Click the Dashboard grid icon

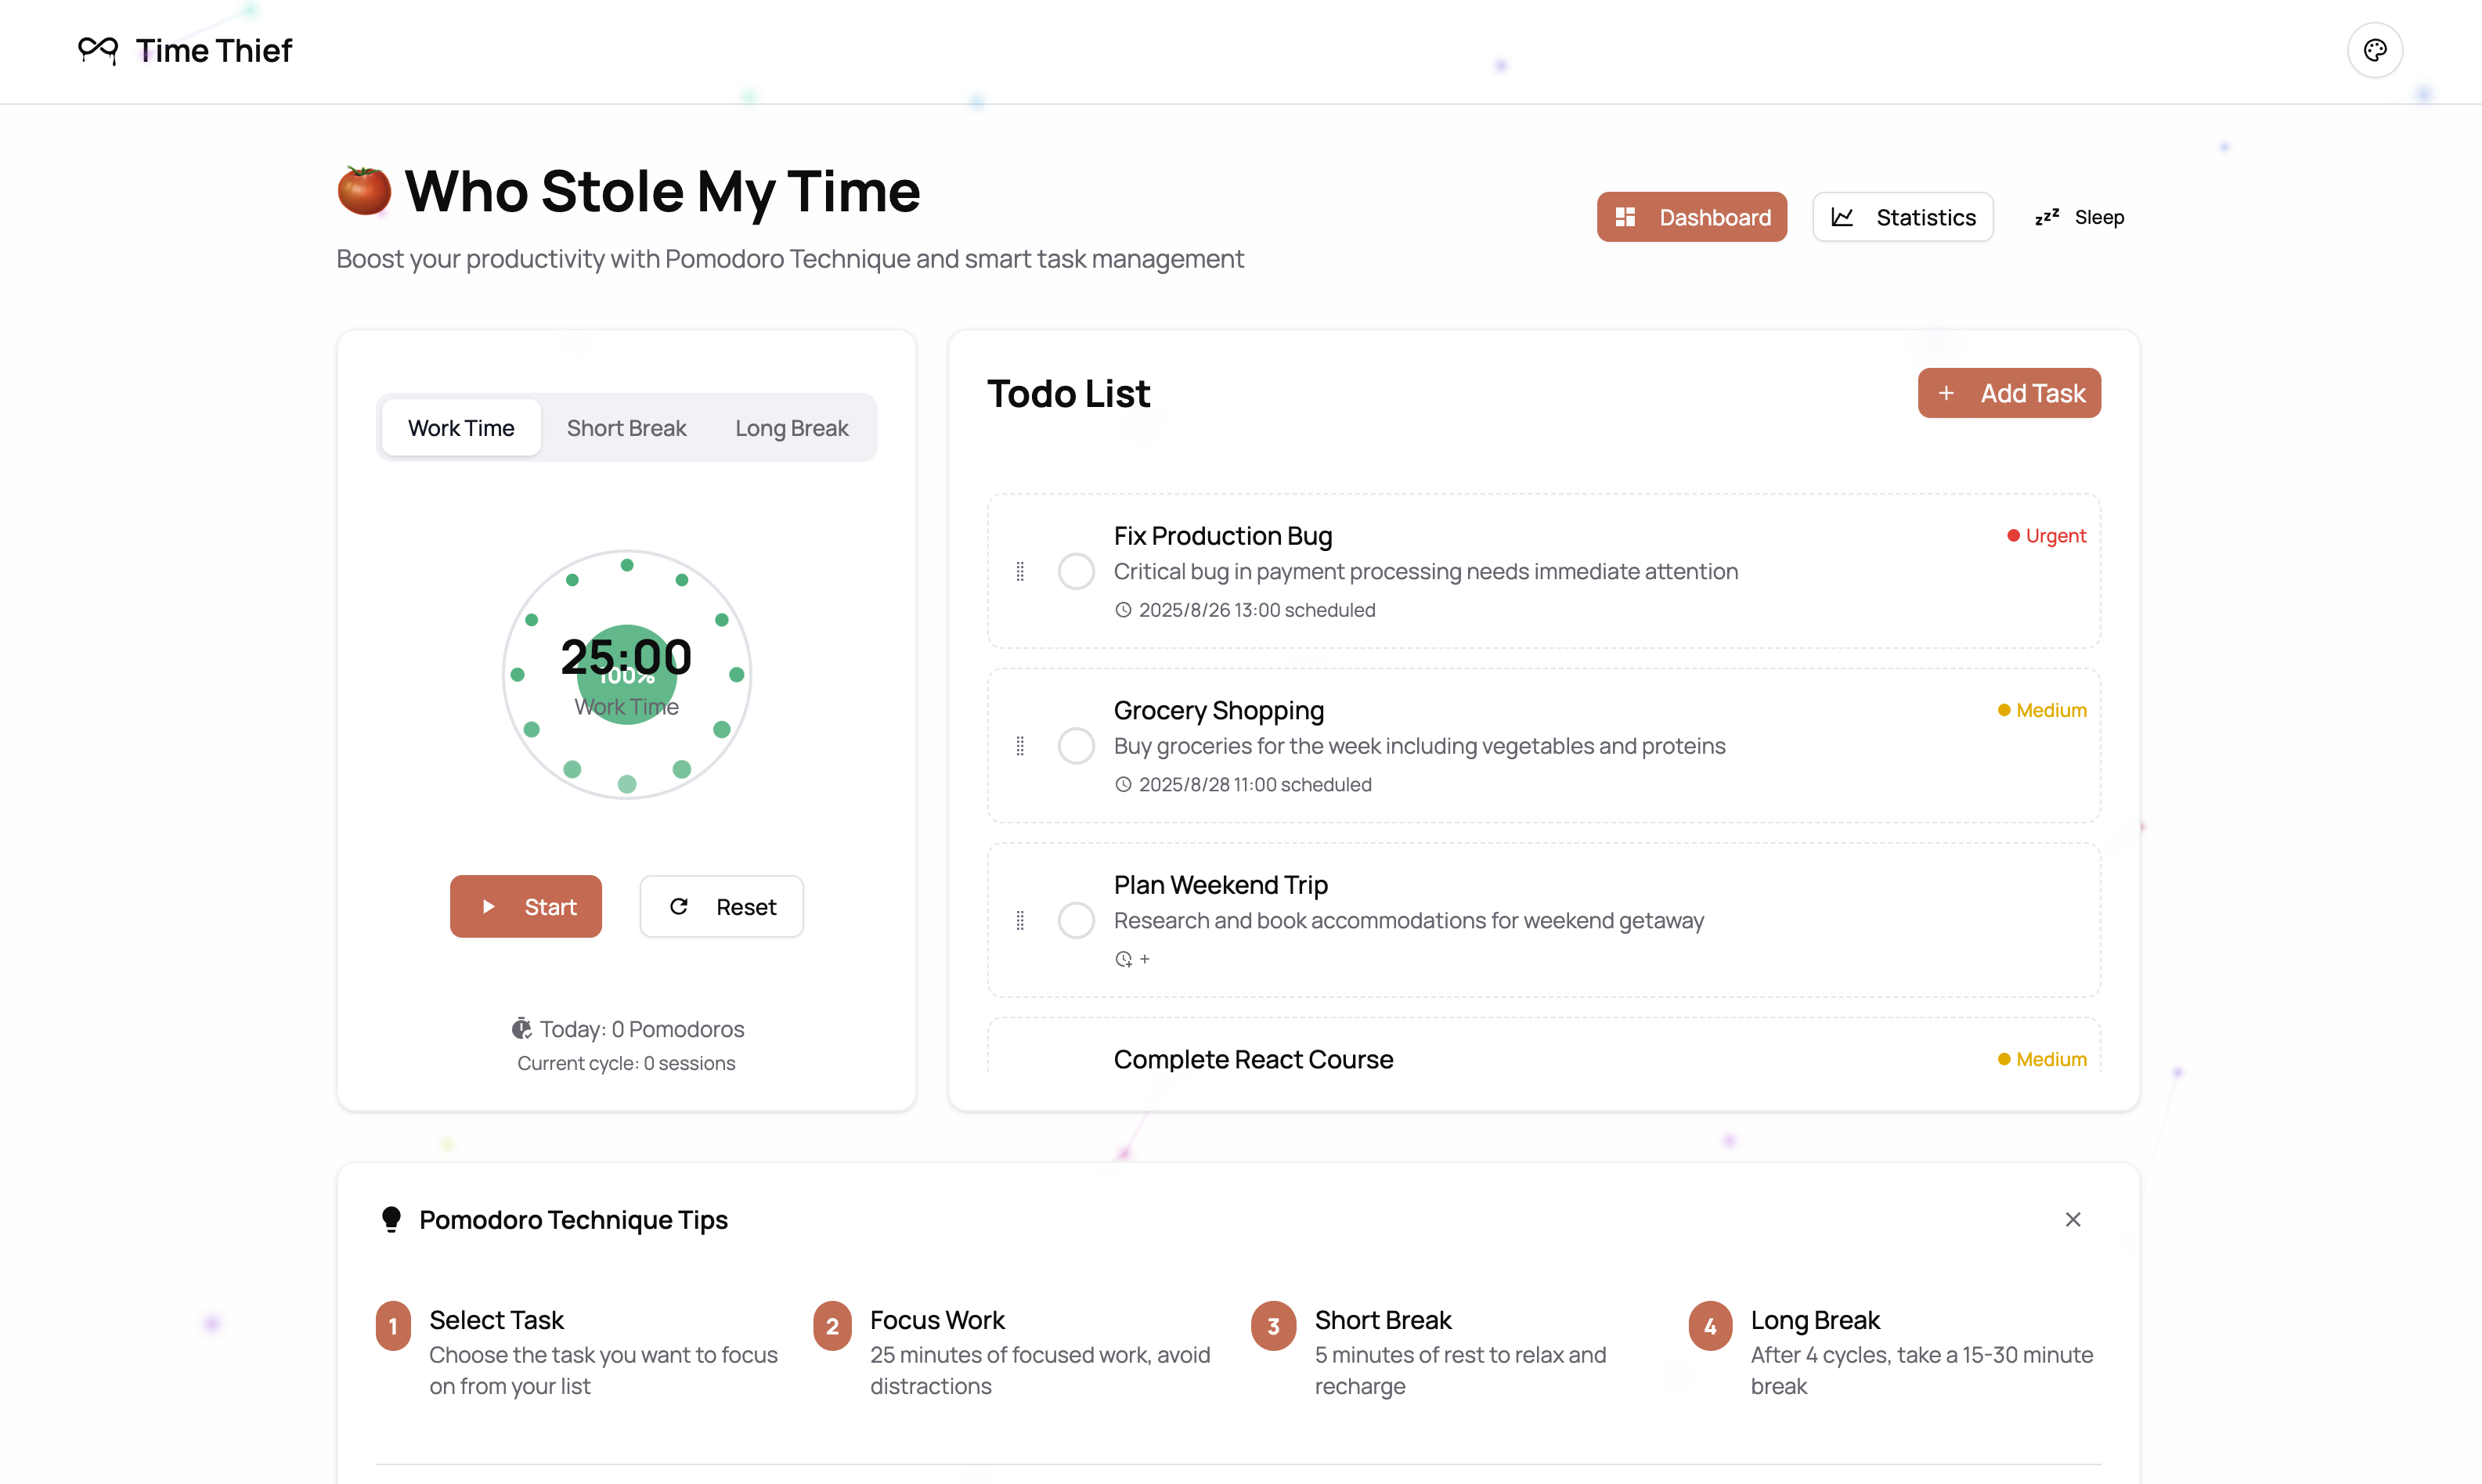click(1625, 216)
